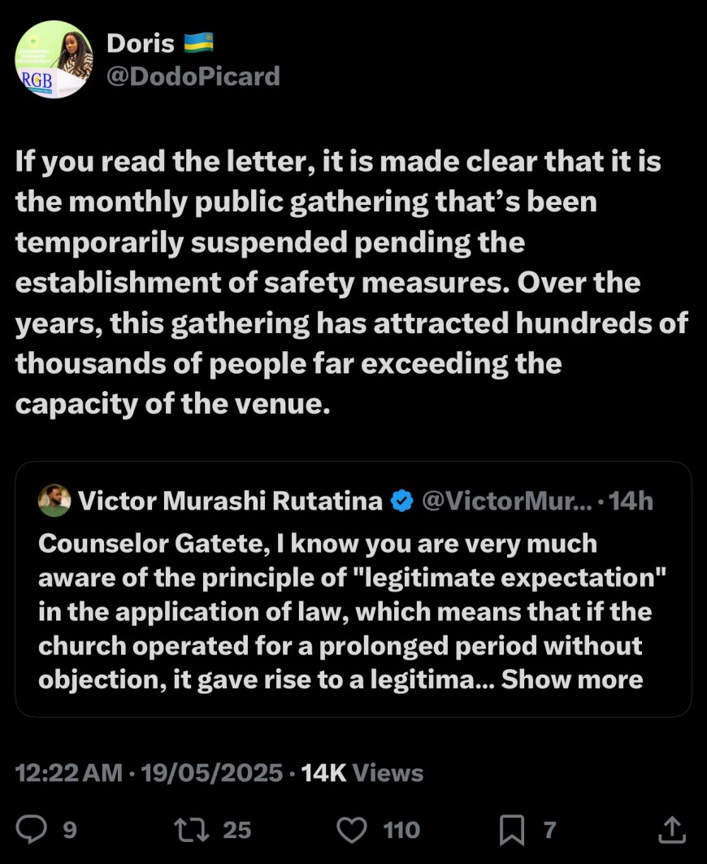Open the 14K Views analytics
The image size is (707, 864).
pos(362,772)
